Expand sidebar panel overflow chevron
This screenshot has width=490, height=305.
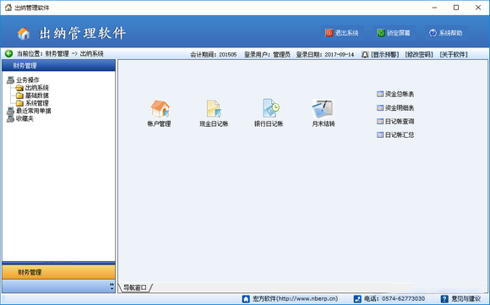(x=112, y=286)
